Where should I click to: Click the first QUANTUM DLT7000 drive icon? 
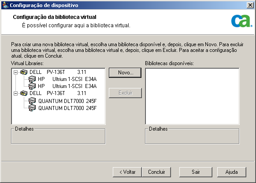coord(32,101)
